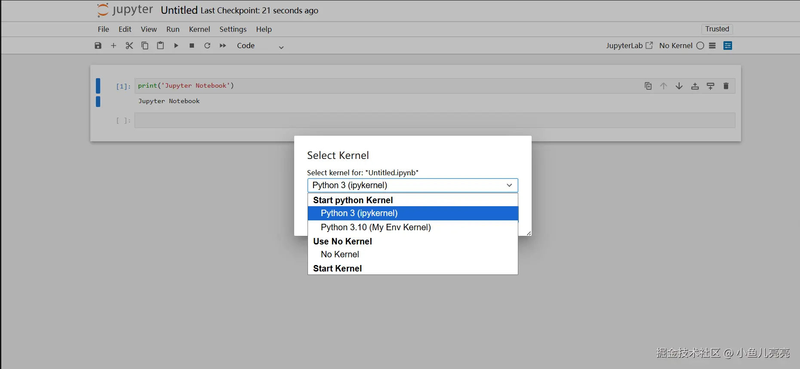Copy the cell using the toolbar copy icon
Viewport: 800px width, 369px height.
tap(145, 46)
